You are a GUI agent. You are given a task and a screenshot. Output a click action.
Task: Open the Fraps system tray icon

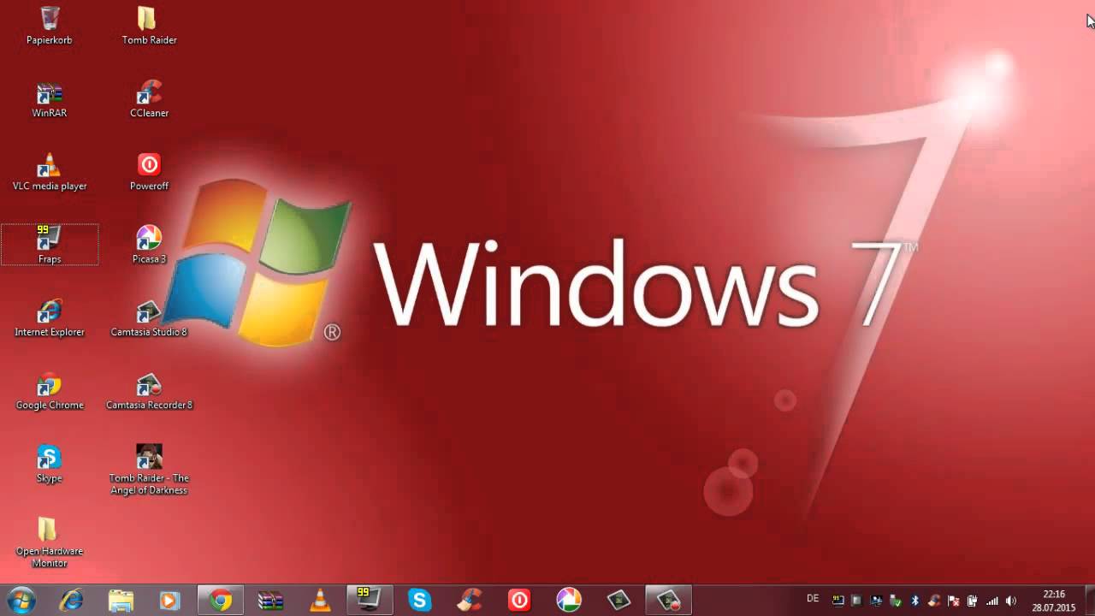click(x=838, y=601)
